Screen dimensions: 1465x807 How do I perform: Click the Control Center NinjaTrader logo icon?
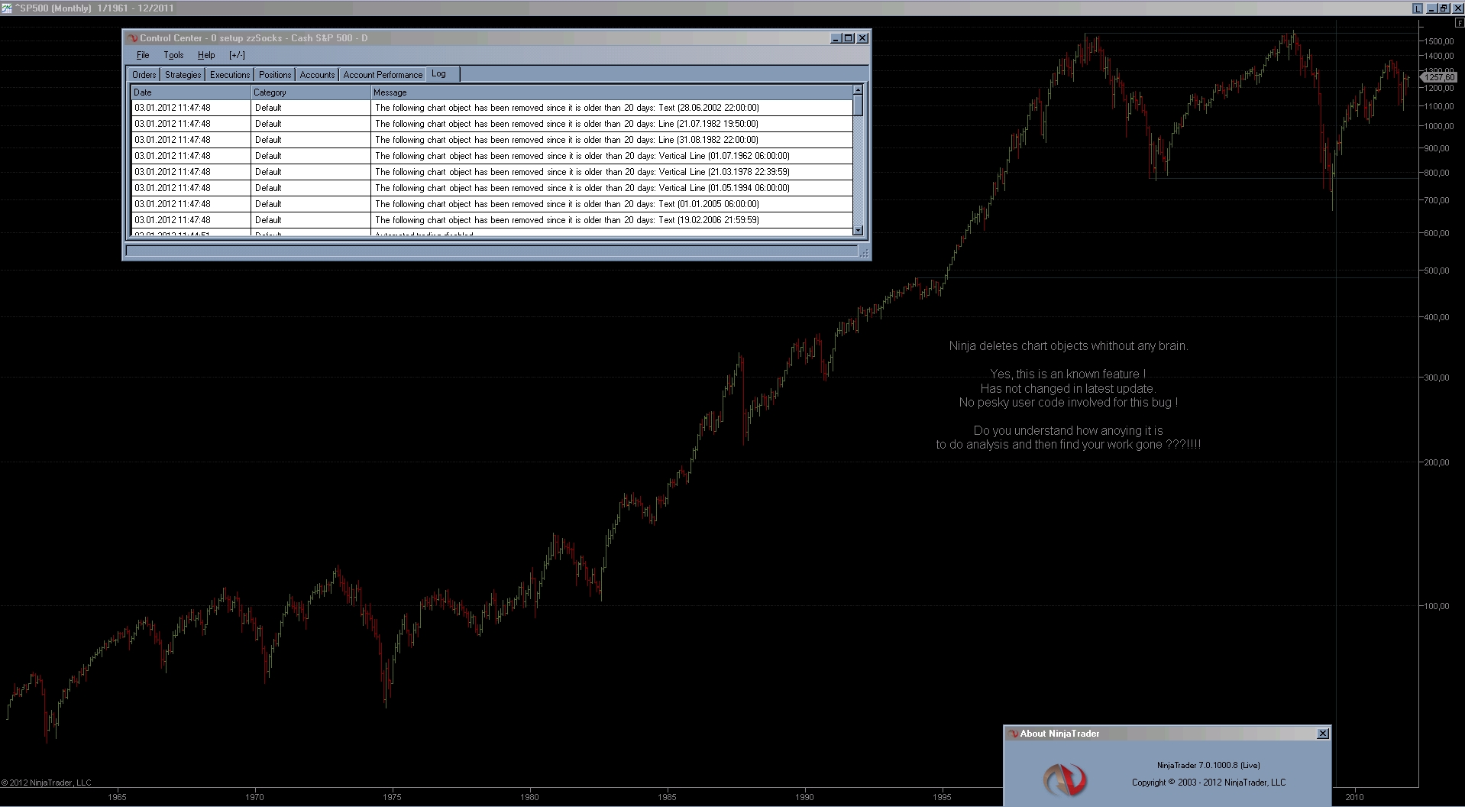132,38
